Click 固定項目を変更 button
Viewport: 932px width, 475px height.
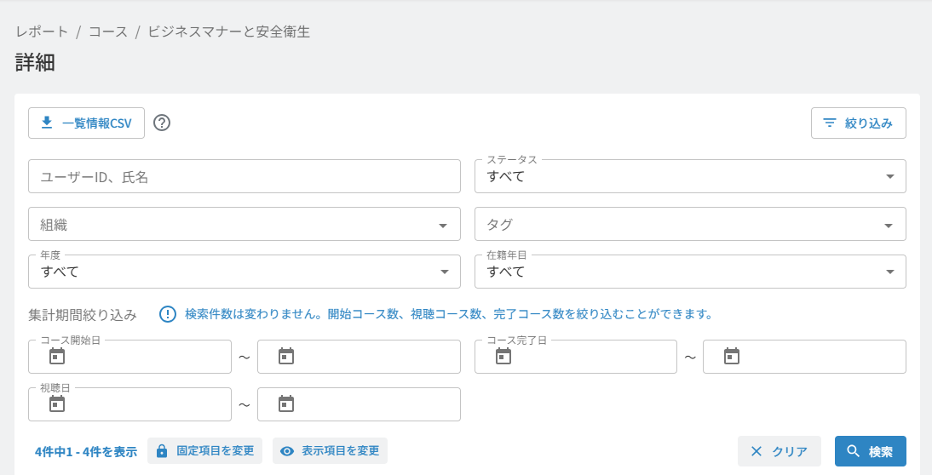[x=204, y=450]
